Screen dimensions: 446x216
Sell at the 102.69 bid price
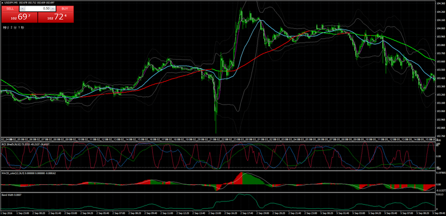click(x=20, y=17)
